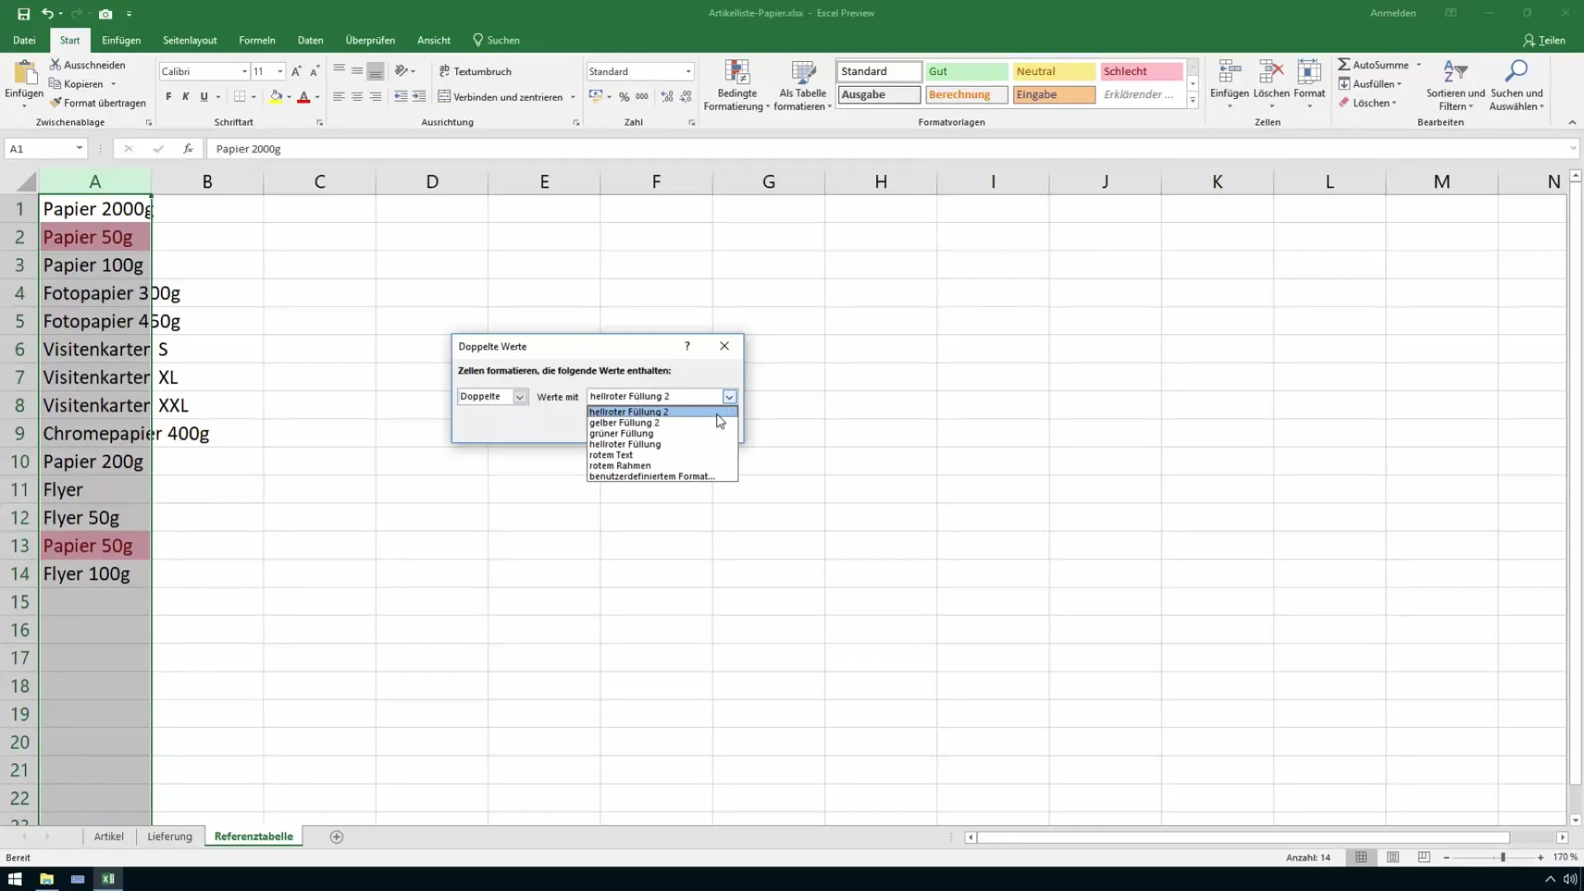Toggle underline U formatting
The image size is (1584, 891).
204,97
